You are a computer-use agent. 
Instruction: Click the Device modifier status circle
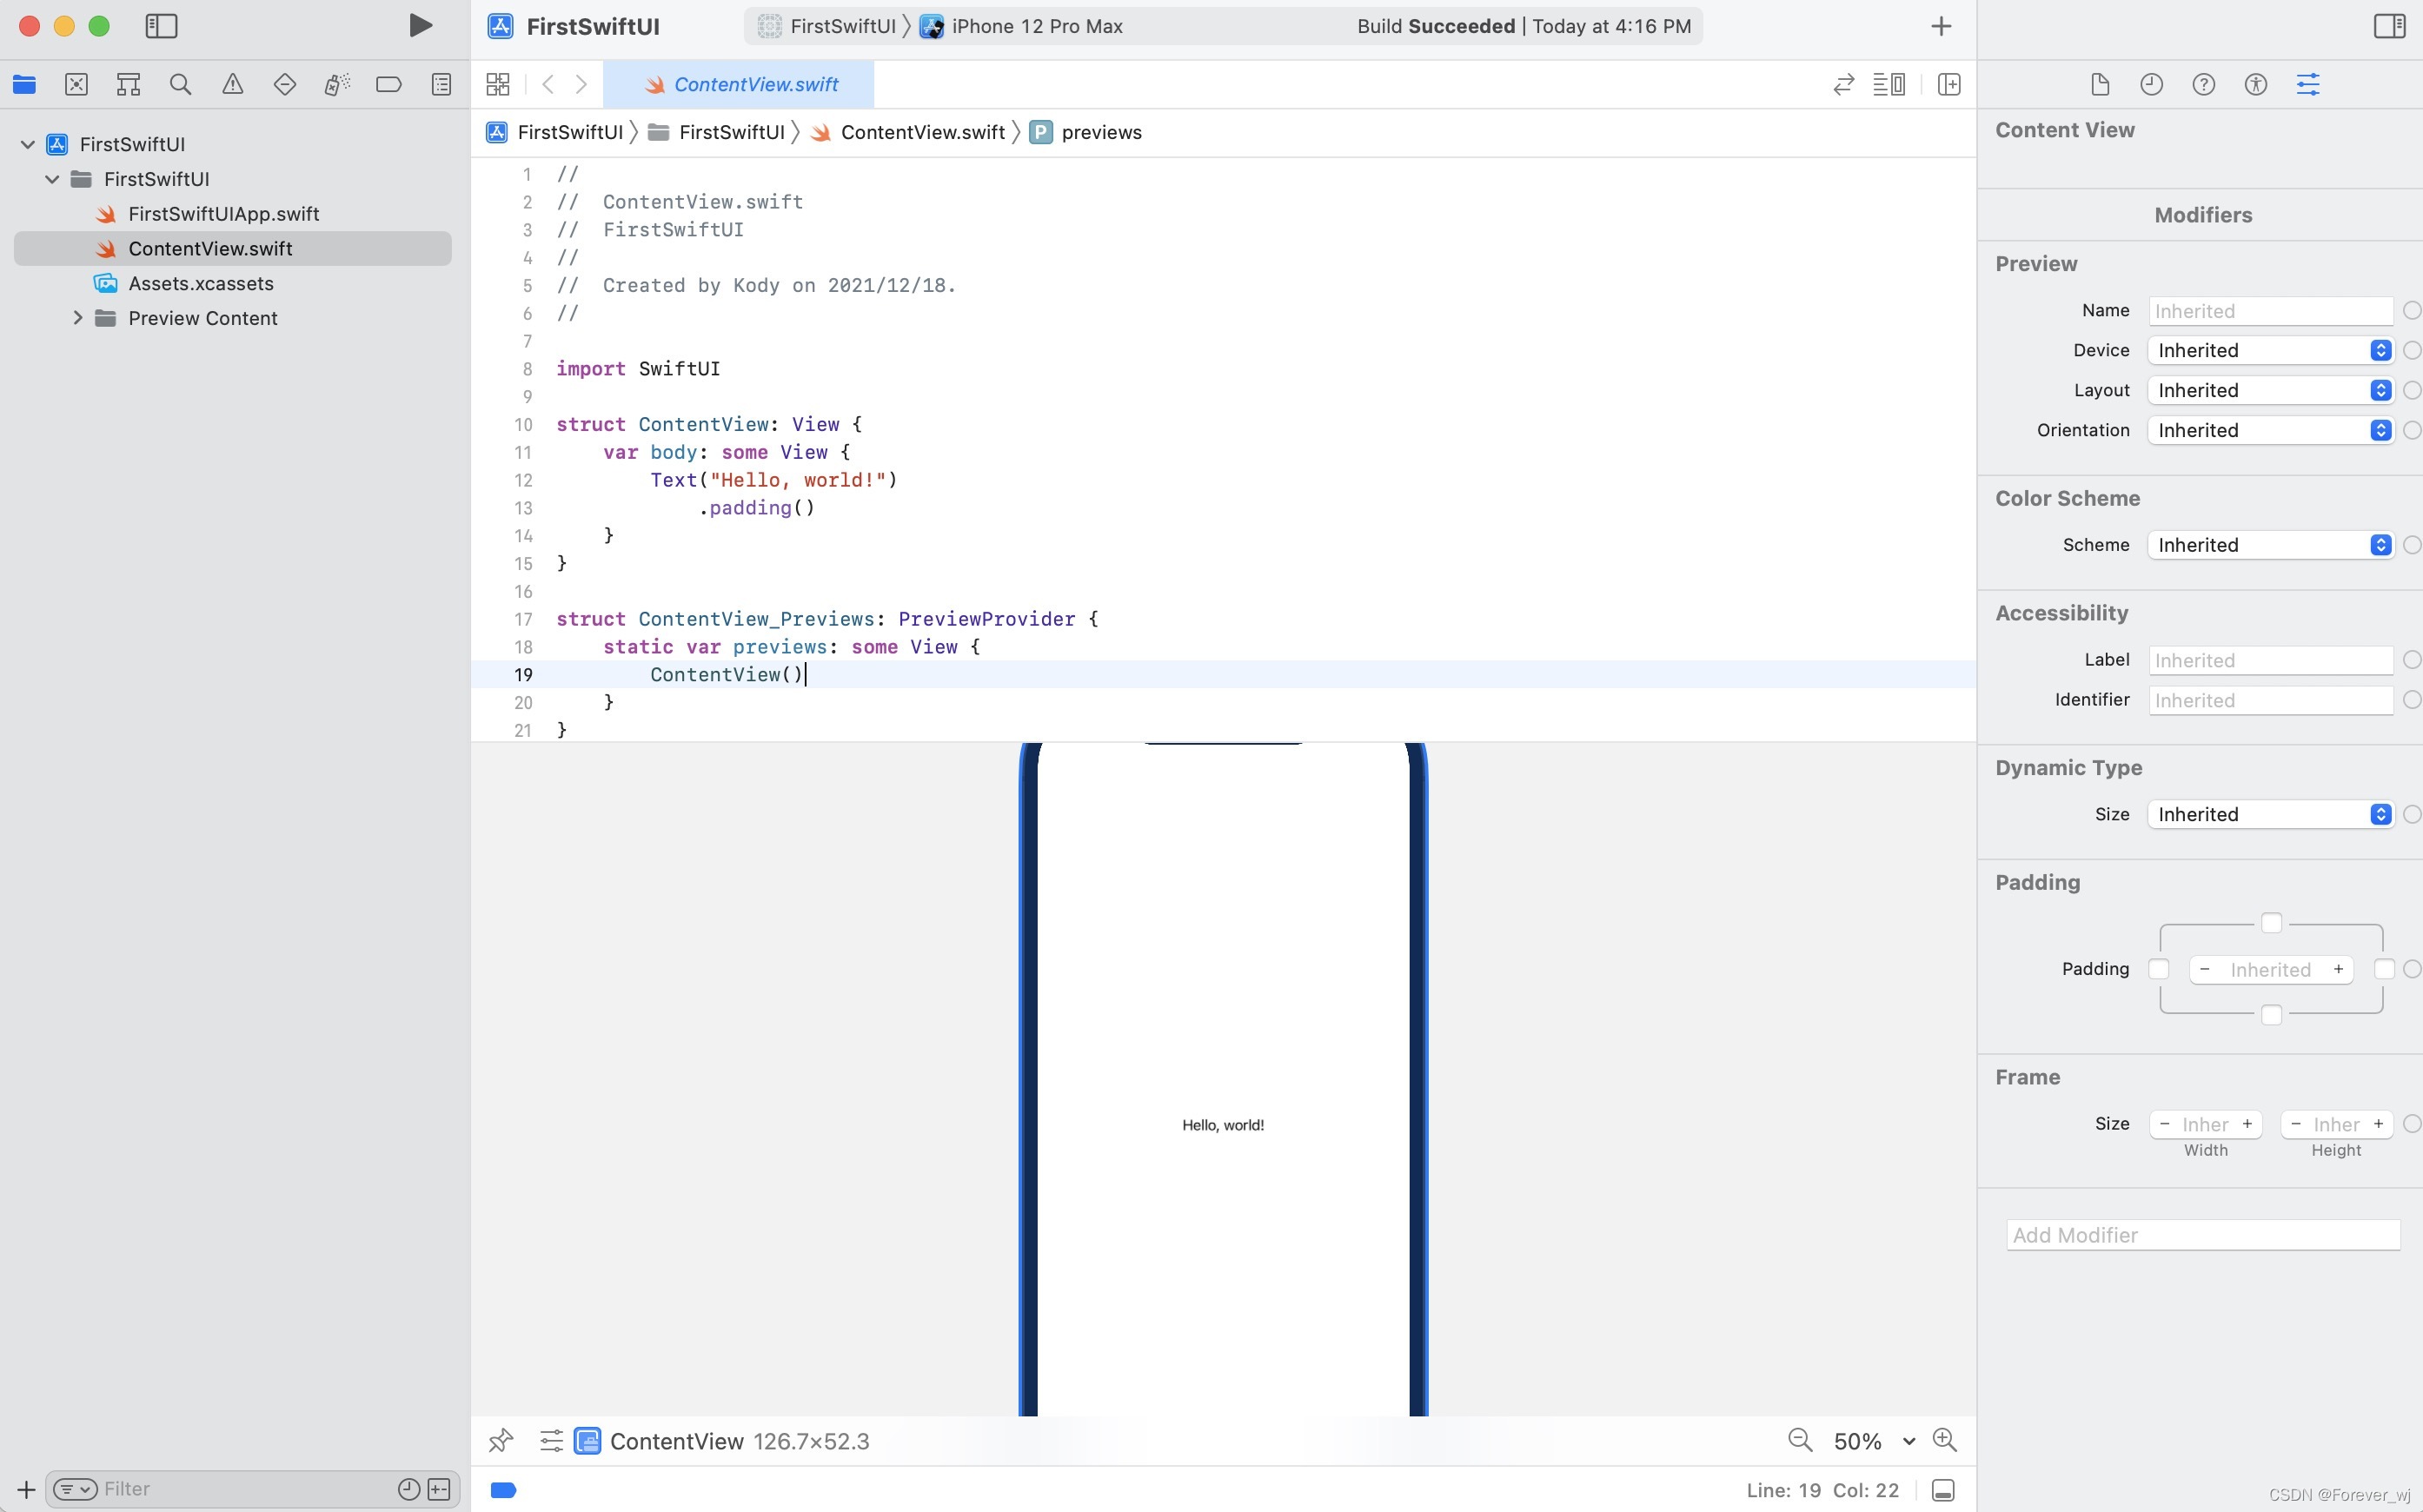point(2412,350)
